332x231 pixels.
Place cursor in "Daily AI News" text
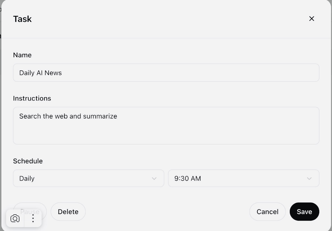pyautogui.click(x=41, y=73)
